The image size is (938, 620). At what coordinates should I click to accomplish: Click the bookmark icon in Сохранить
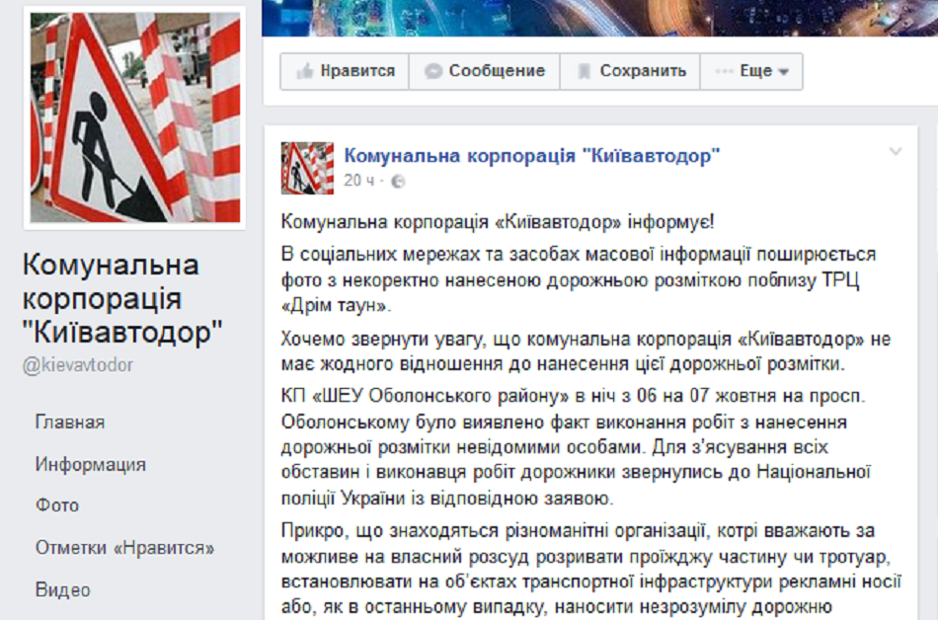(584, 72)
